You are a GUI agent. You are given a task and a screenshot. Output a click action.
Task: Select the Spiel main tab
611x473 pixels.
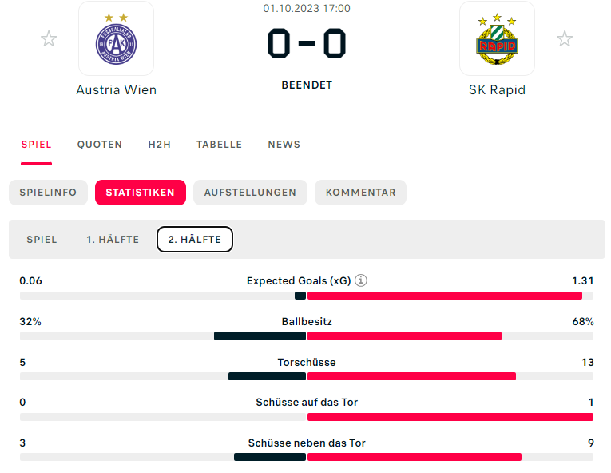tap(37, 145)
